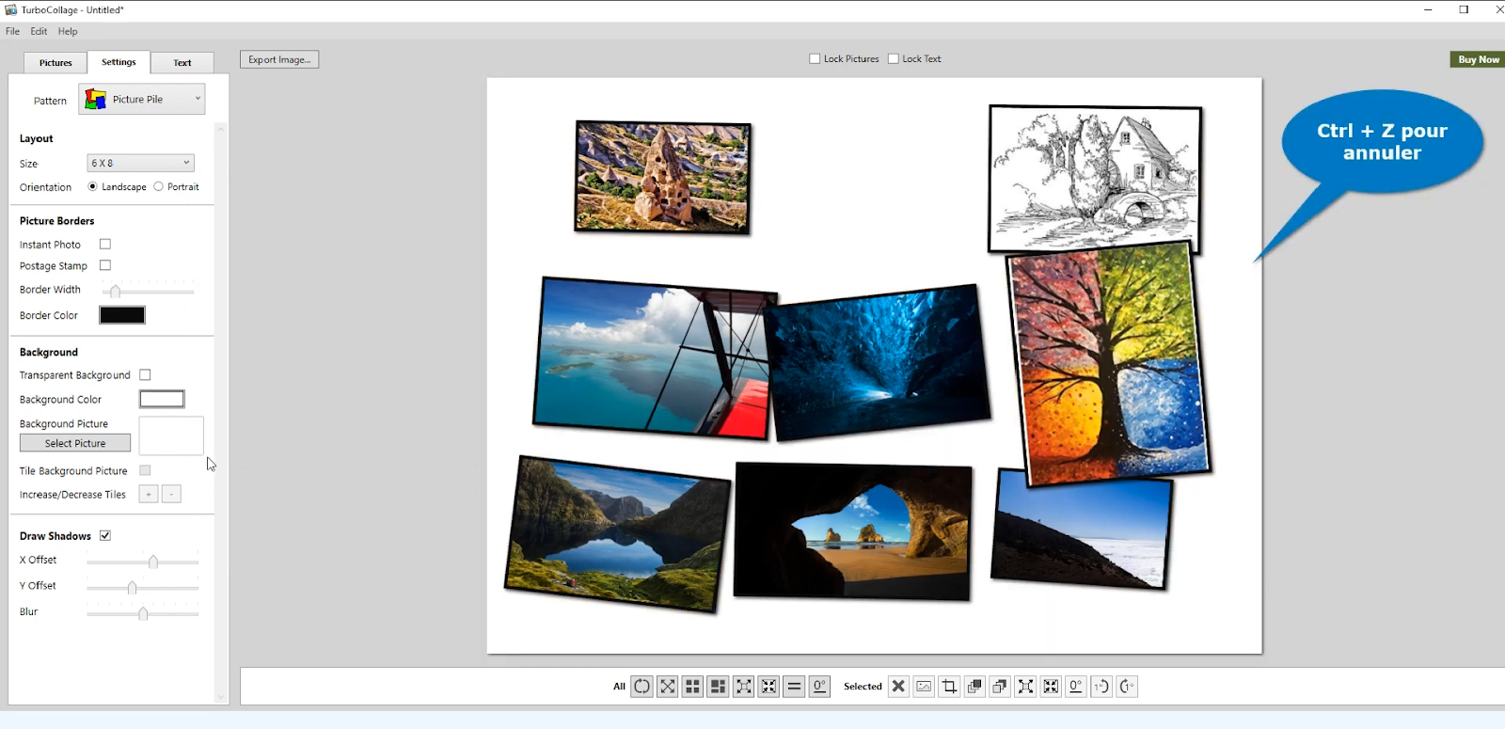The image size is (1505, 729).
Task: Shuffle all pictures with the circular arrows icon
Action: tap(642, 687)
